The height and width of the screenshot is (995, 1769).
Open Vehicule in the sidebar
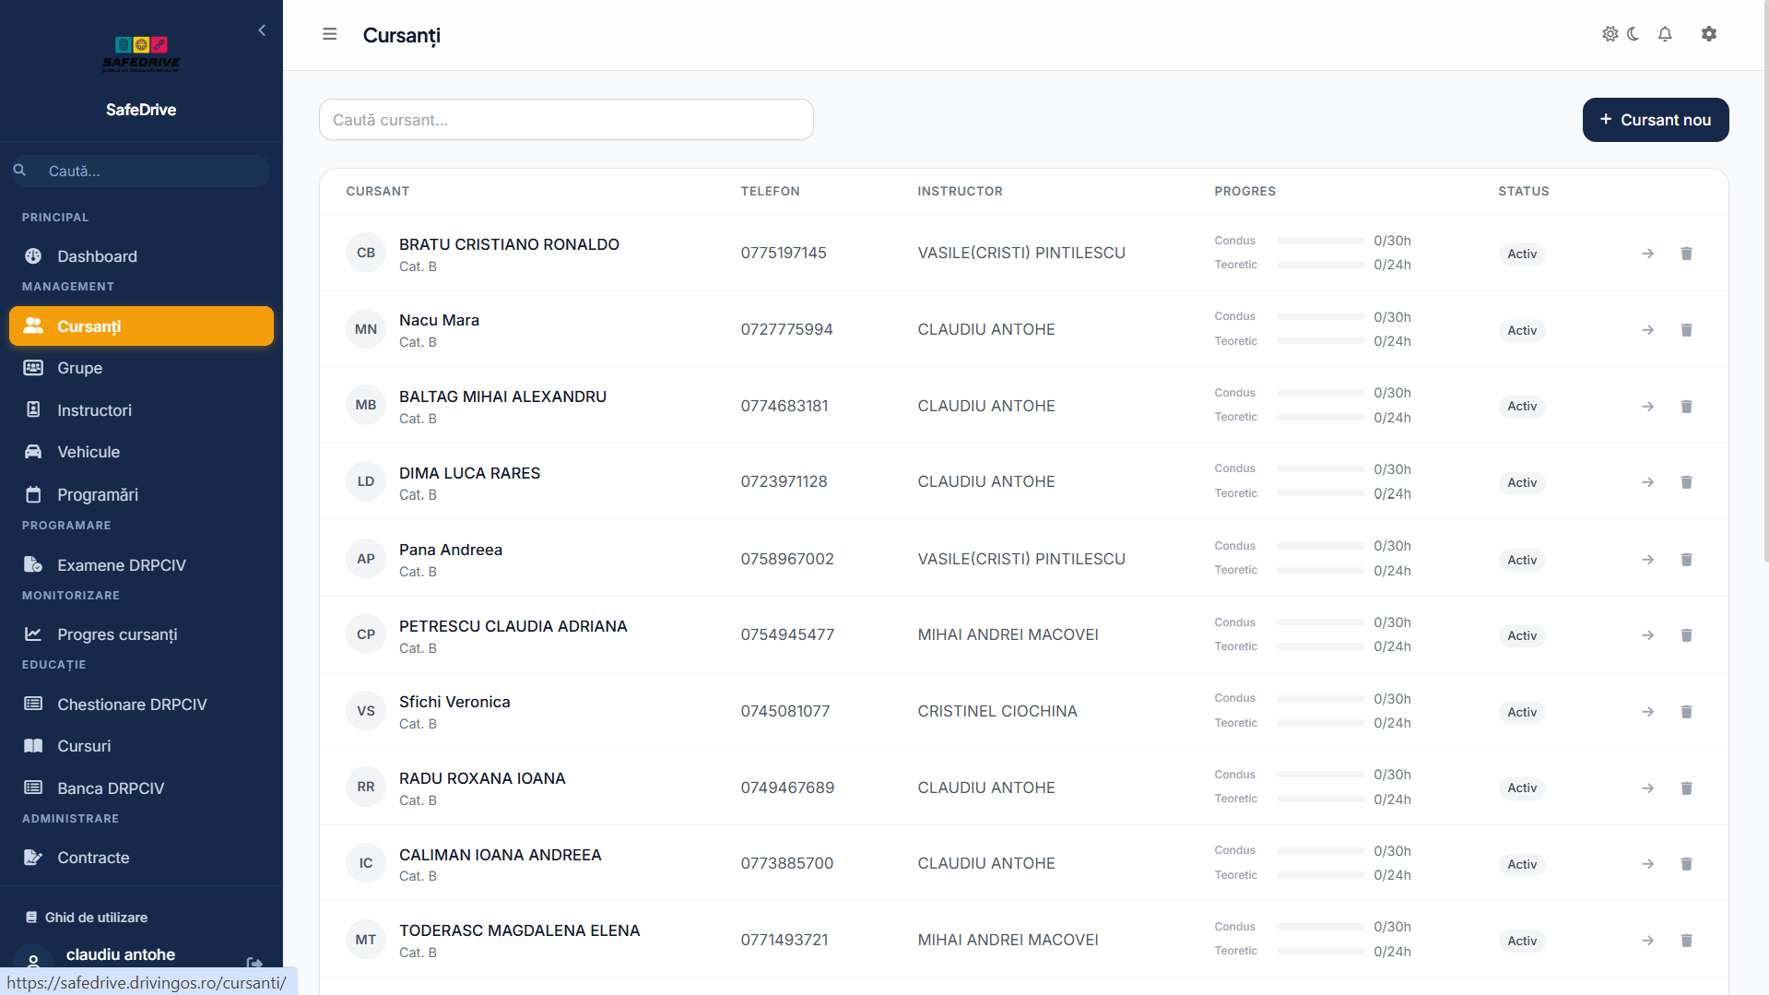pyautogui.click(x=141, y=452)
